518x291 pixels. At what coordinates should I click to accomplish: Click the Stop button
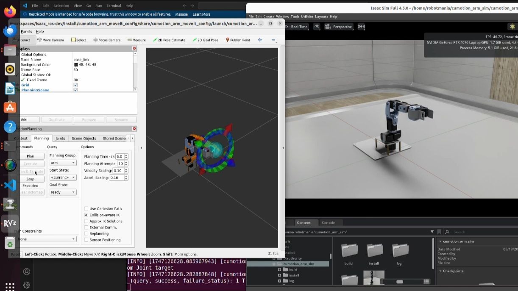pyautogui.click(x=31, y=179)
